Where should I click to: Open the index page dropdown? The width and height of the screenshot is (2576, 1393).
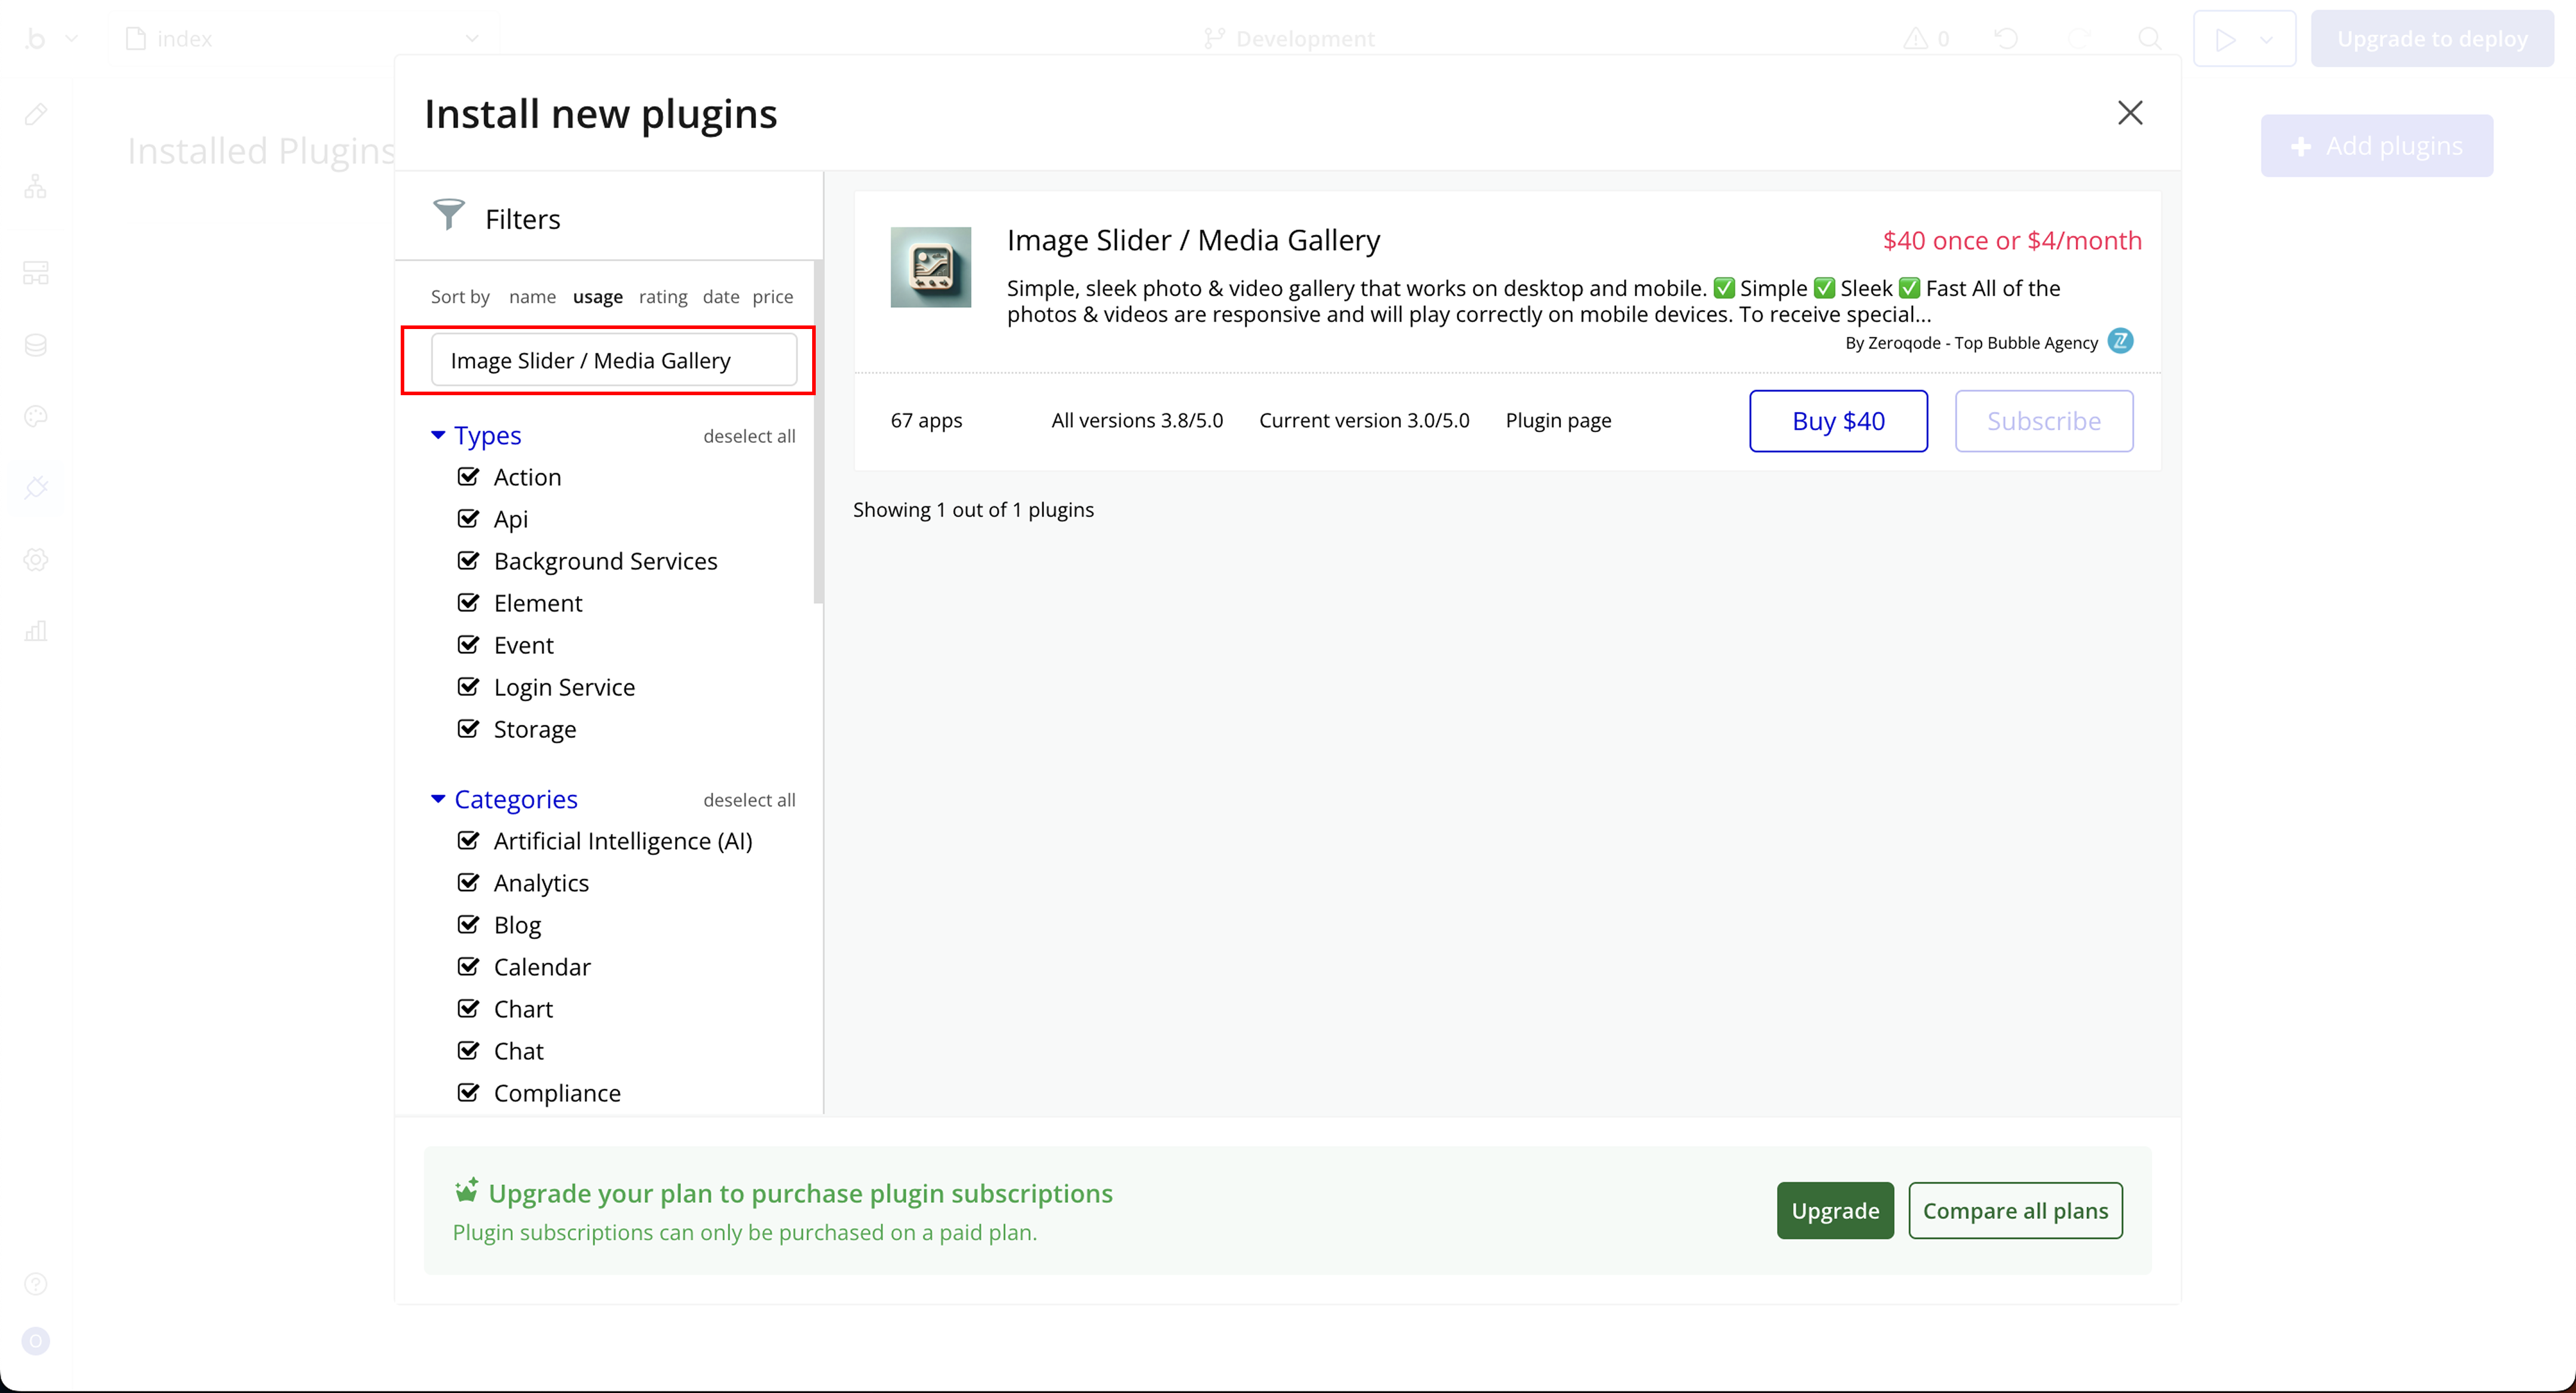coord(471,38)
